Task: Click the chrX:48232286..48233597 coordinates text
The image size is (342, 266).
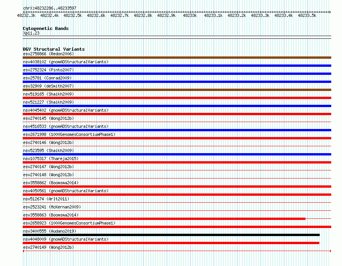Action: point(50,8)
